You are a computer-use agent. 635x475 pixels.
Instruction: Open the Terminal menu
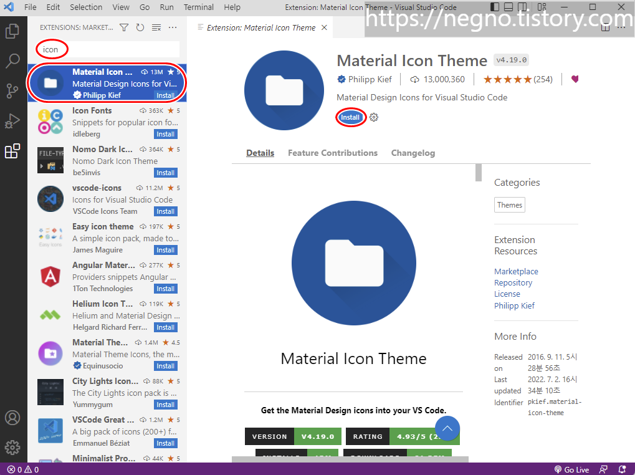198,7
